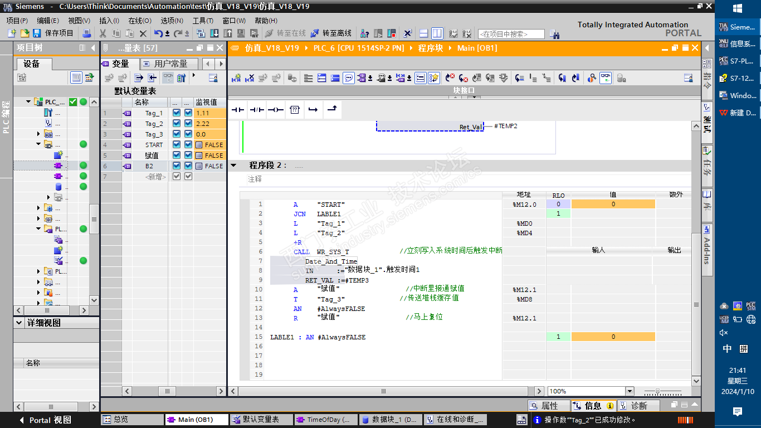Click left tab-scroll arrow beside 用户常量
Screen dimensions: 761x428
coord(208,64)
